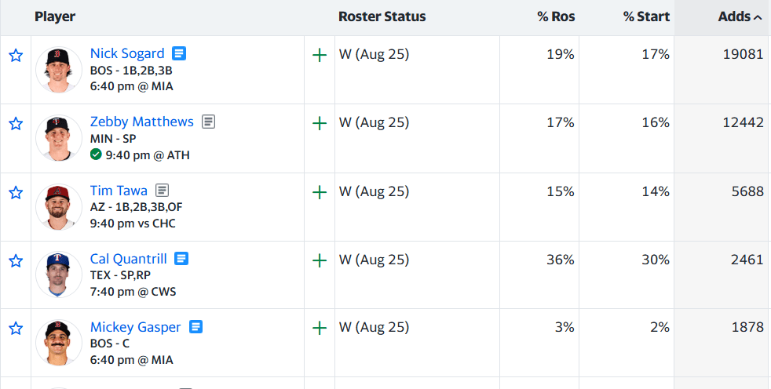Open Cal Quantrill's blue notes icon
Viewport: 771px width, 389px height.
pos(181,258)
